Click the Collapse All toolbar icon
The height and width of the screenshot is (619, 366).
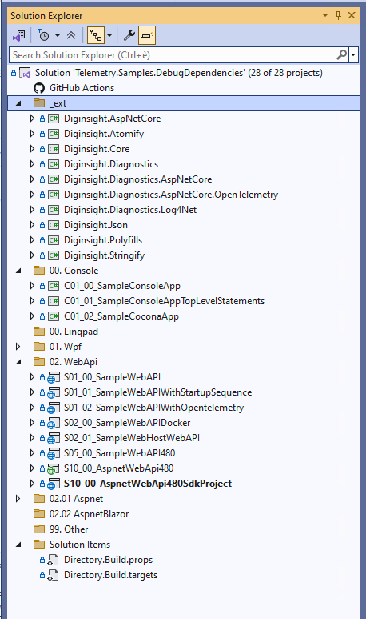(71, 35)
